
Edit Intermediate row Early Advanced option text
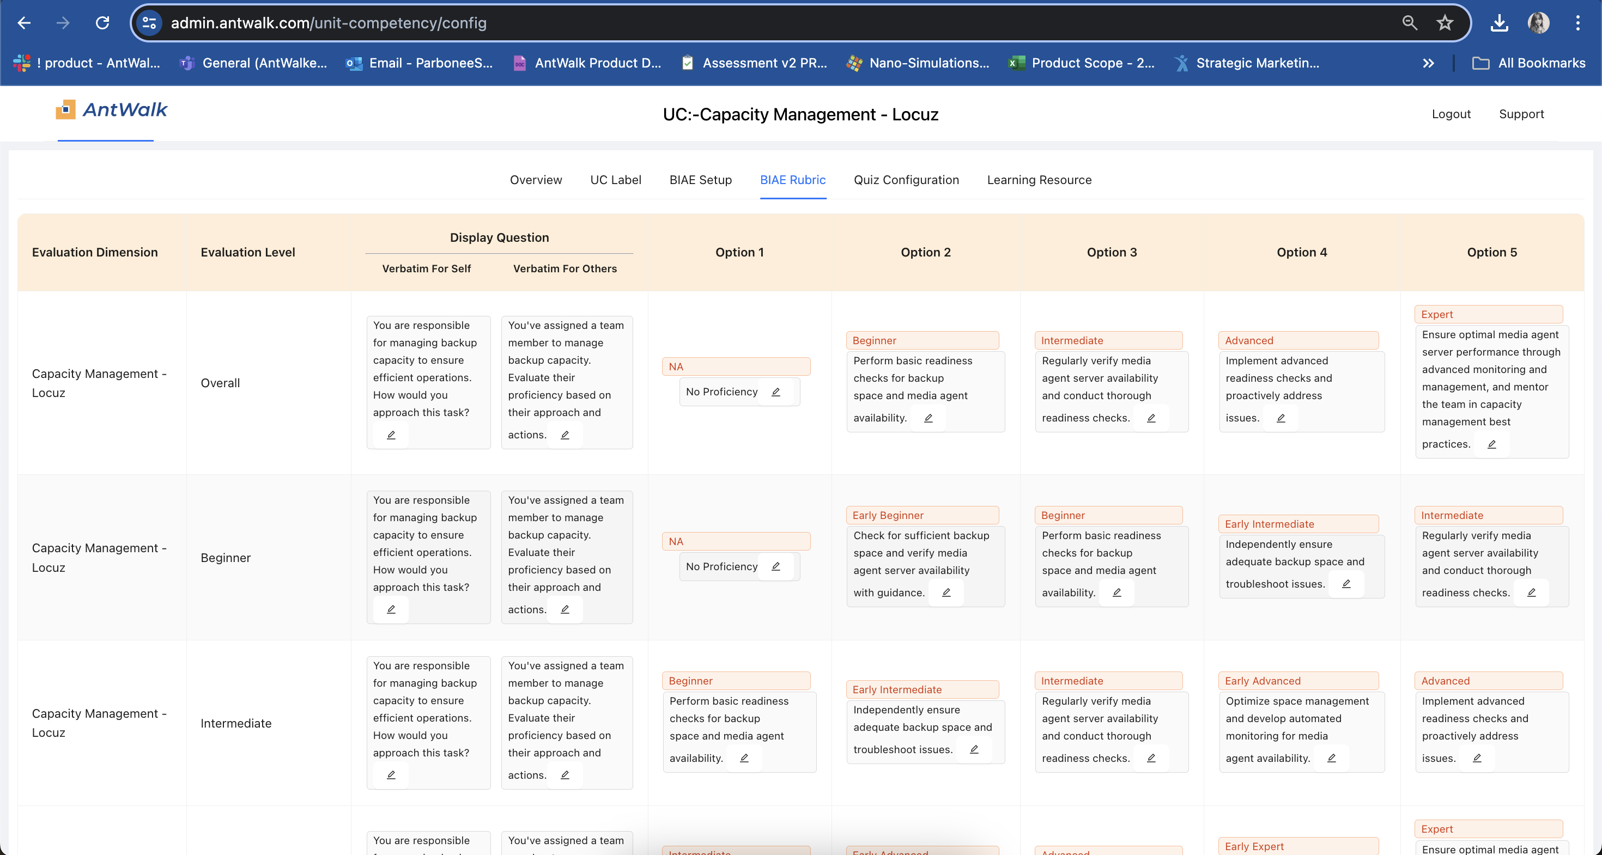coord(1332,758)
